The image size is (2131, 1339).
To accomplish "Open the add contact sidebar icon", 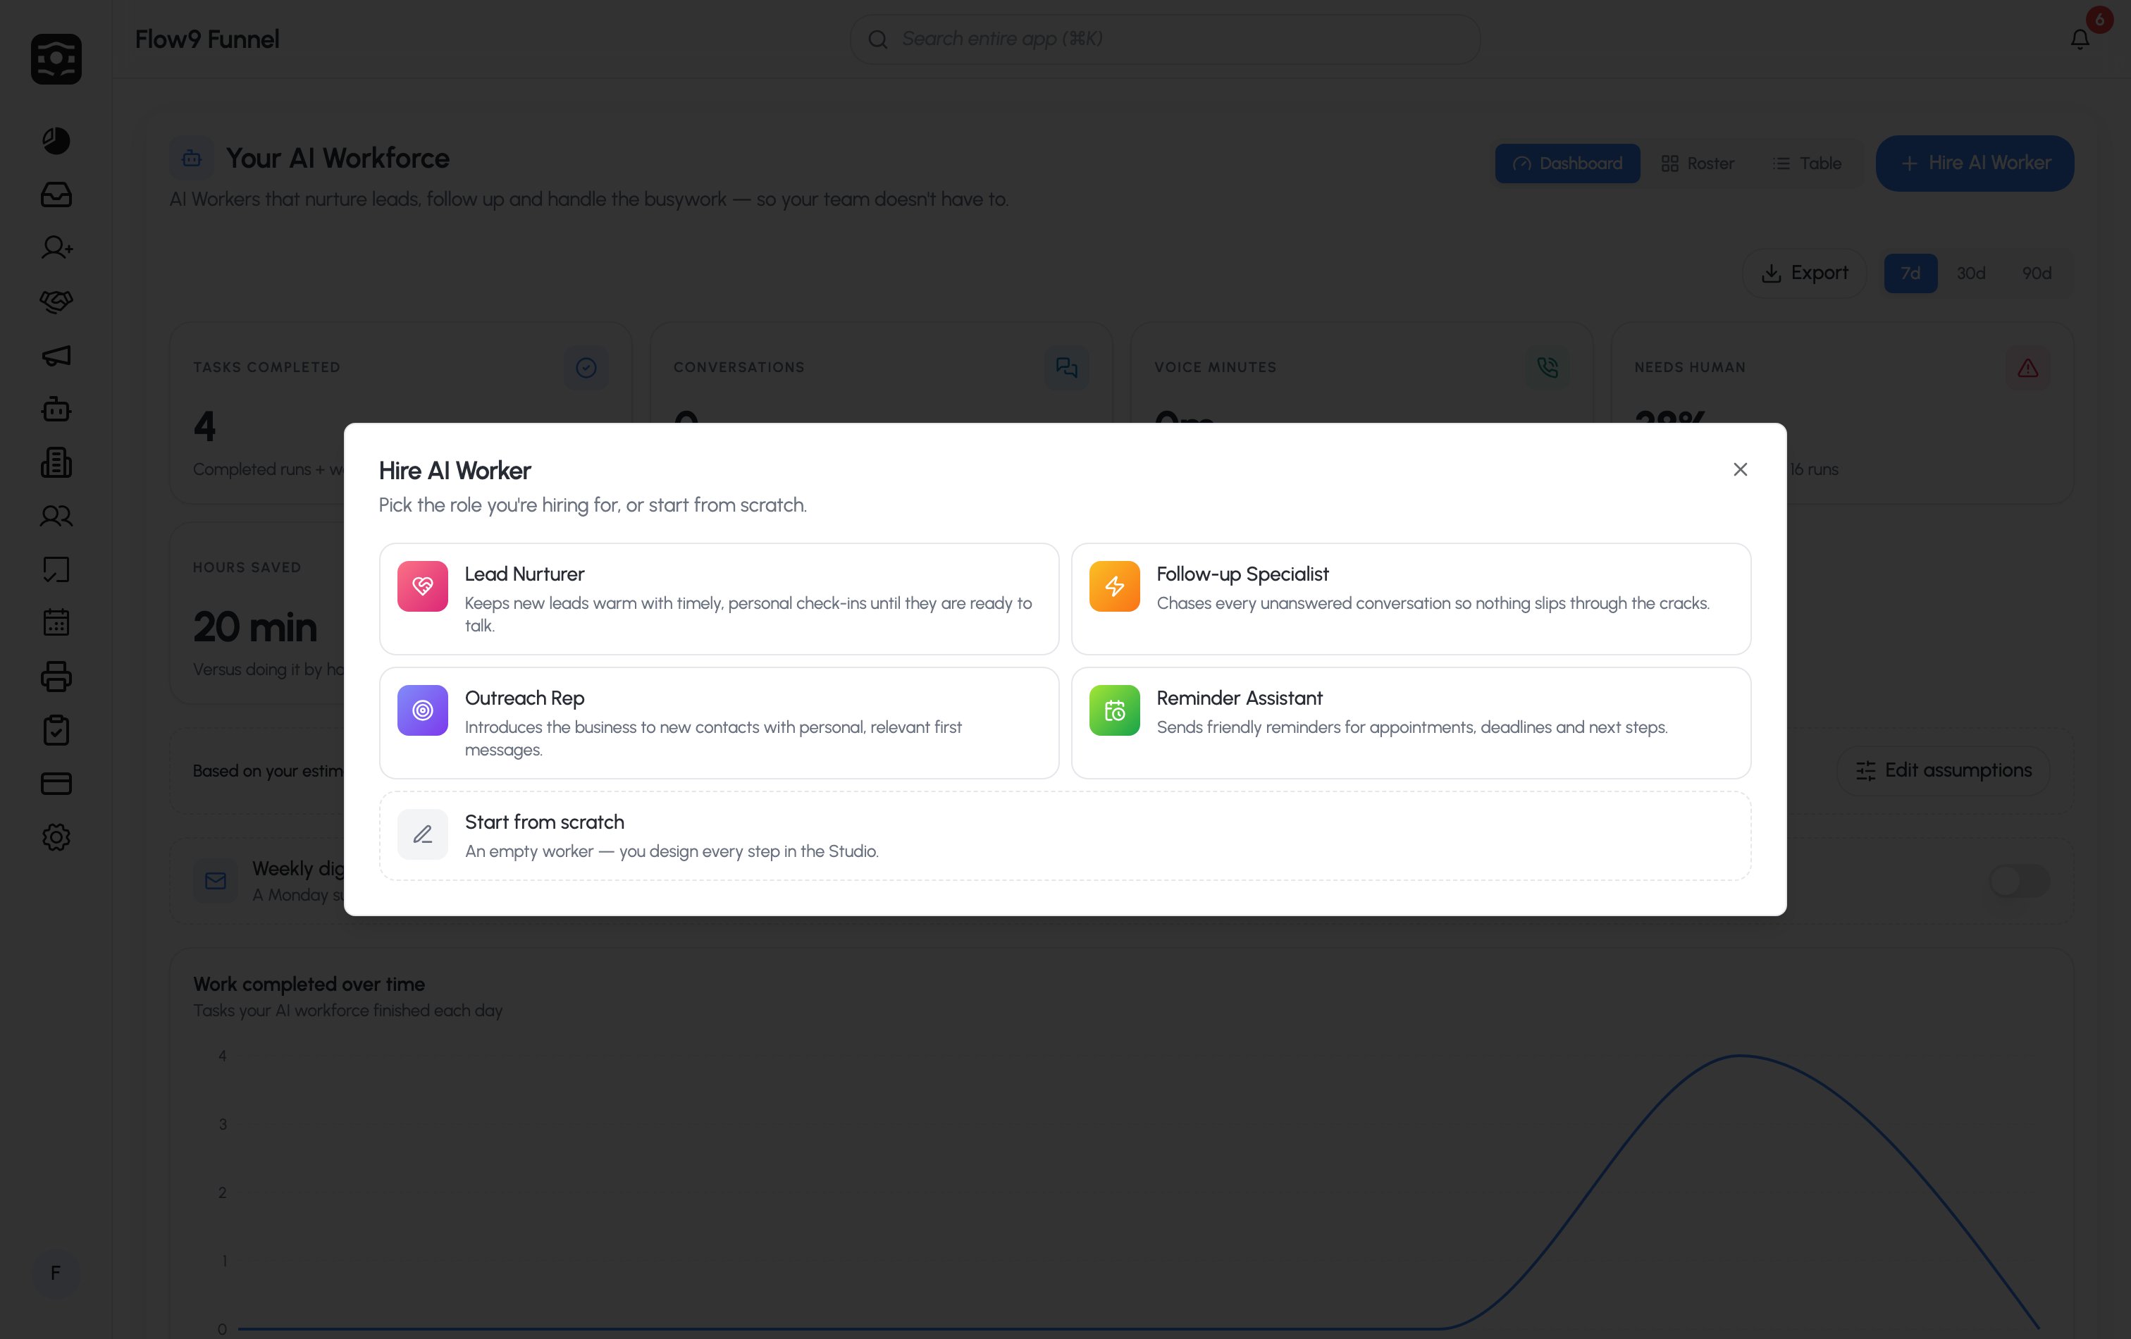I will [56, 248].
